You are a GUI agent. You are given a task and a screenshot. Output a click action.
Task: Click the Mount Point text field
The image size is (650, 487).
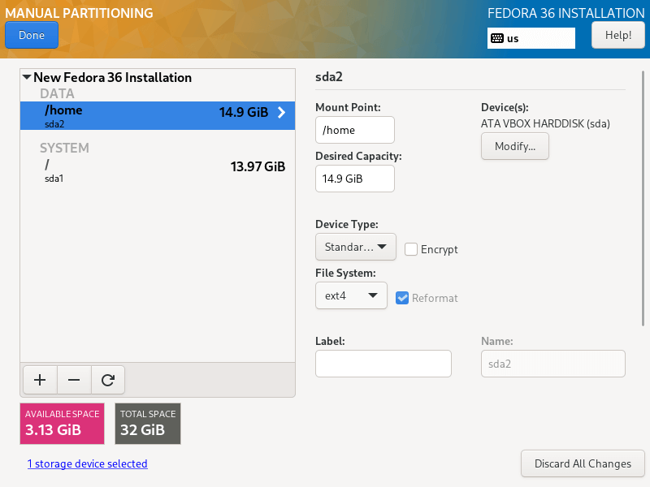click(x=354, y=130)
